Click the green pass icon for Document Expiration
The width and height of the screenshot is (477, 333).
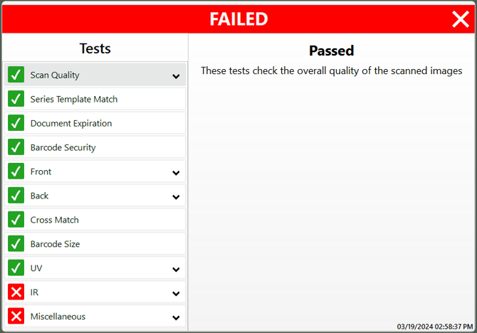pyautogui.click(x=16, y=123)
